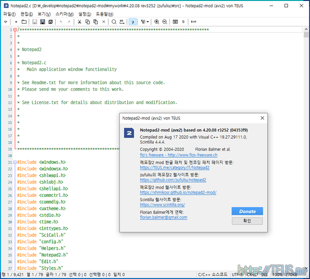Image resolution: width=310 pixels, height=279 pixels.
Task: Open the scintilla.org link
Action: tap(162, 205)
